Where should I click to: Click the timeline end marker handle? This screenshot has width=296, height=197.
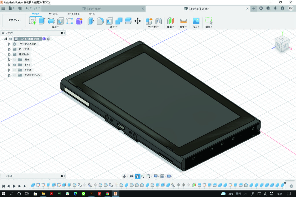tap(285, 183)
